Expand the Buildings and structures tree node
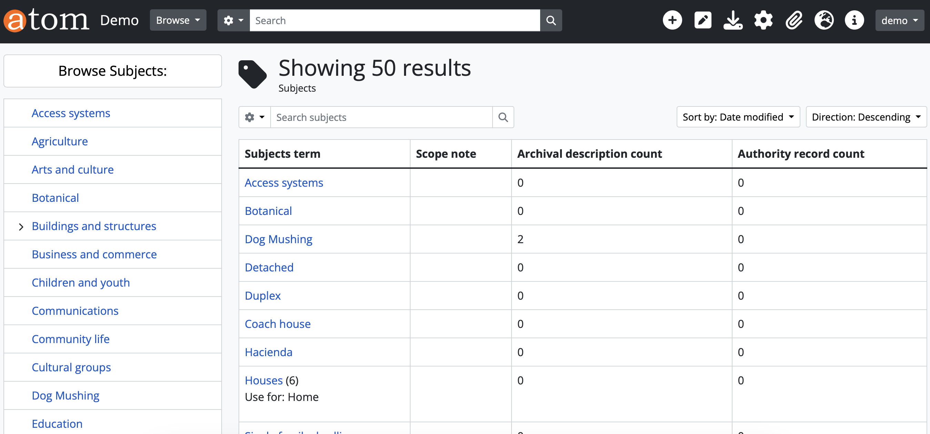This screenshot has height=434, width=930. pos(21,227)
